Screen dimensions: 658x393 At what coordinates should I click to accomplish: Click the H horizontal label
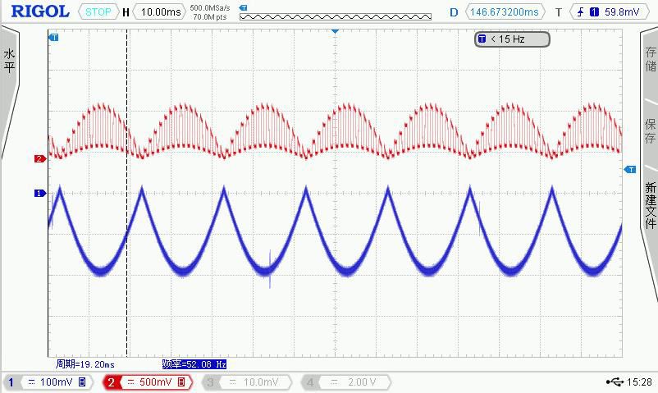point(126,12)
